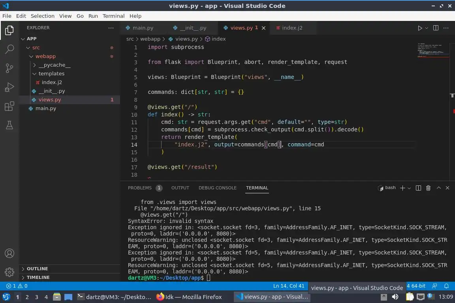Open the File menu

point(7,16)
